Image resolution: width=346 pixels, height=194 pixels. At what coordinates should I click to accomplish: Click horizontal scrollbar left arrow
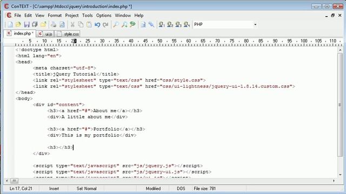click(7, 181)
